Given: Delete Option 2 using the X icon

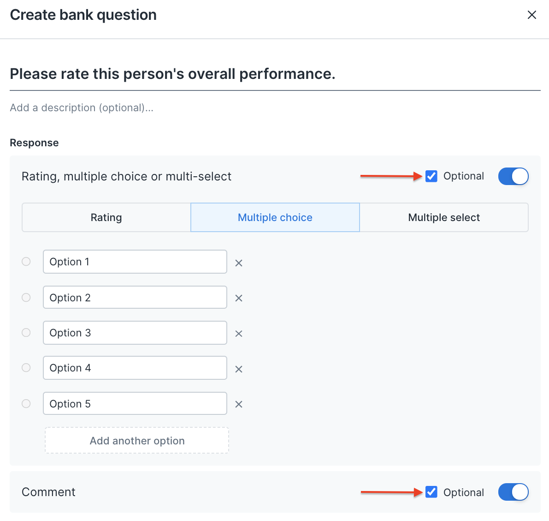Looking at the screenshot, I should click(x=239, y=298).
